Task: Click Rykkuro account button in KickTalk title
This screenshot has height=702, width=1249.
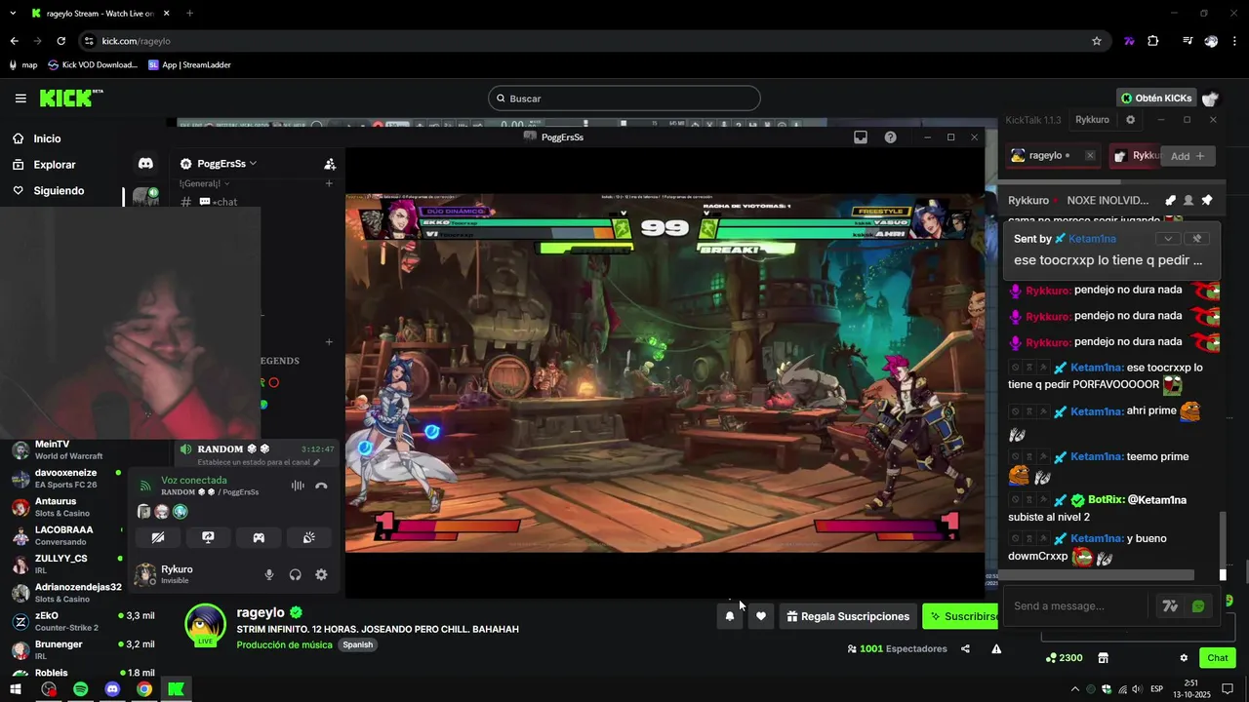Action: (x=1092, y=120)
